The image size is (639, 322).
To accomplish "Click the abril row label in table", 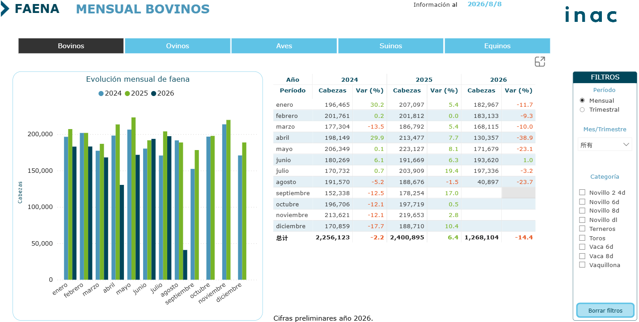I will click(x=283, y=138).
